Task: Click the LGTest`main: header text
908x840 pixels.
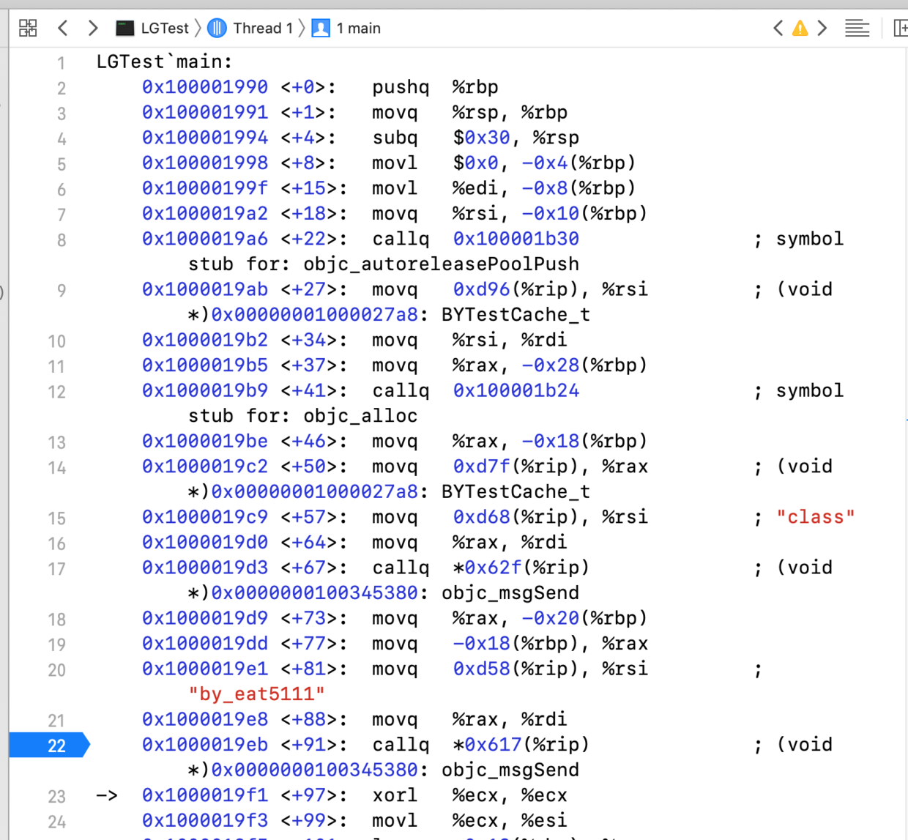Action: [x=165, y=62]
